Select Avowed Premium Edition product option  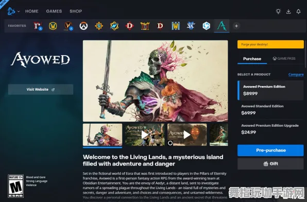tap(270, 90)
